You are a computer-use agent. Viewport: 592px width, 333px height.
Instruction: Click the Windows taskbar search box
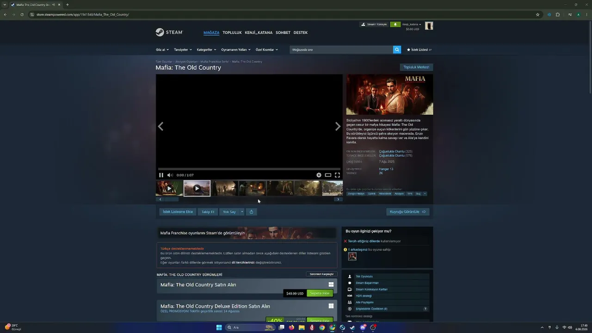[x=250, y=327]
